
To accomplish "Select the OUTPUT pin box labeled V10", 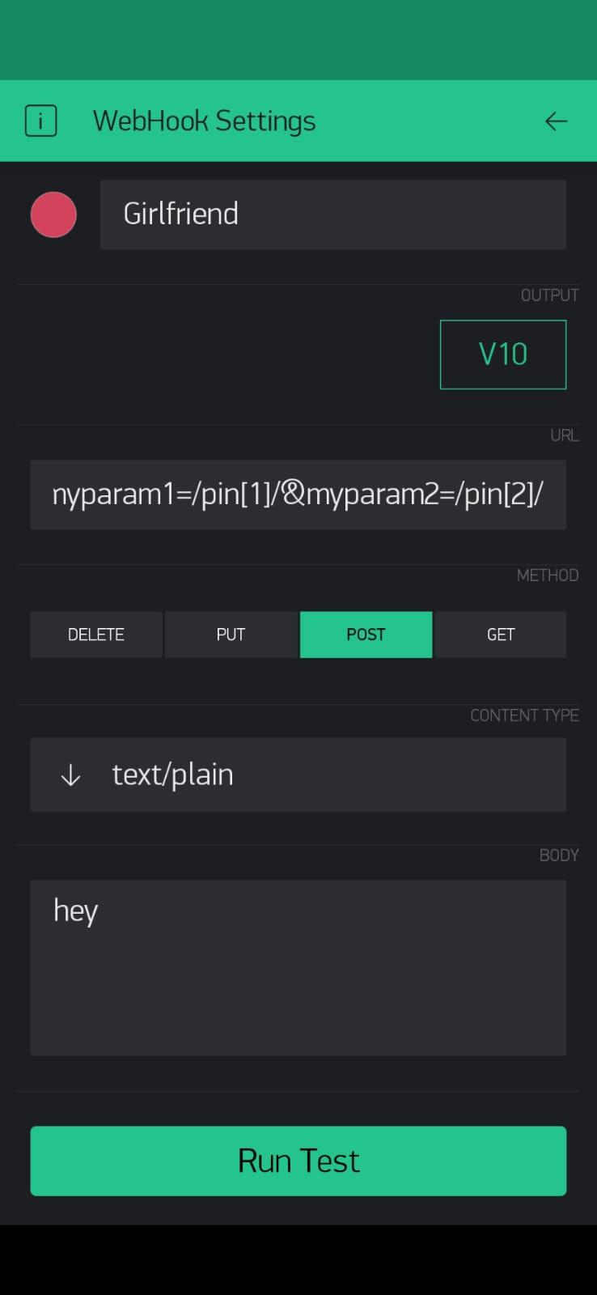I will pyautogui.click(x=502, y=354).
